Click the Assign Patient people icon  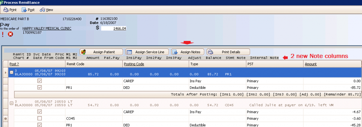84,52
